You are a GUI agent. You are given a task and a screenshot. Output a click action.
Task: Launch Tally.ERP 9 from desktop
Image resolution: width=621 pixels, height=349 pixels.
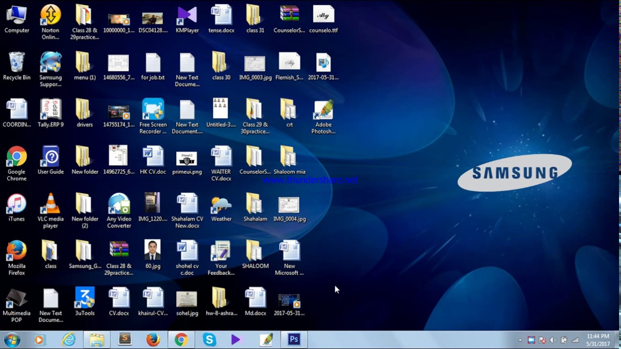[50, 113]
